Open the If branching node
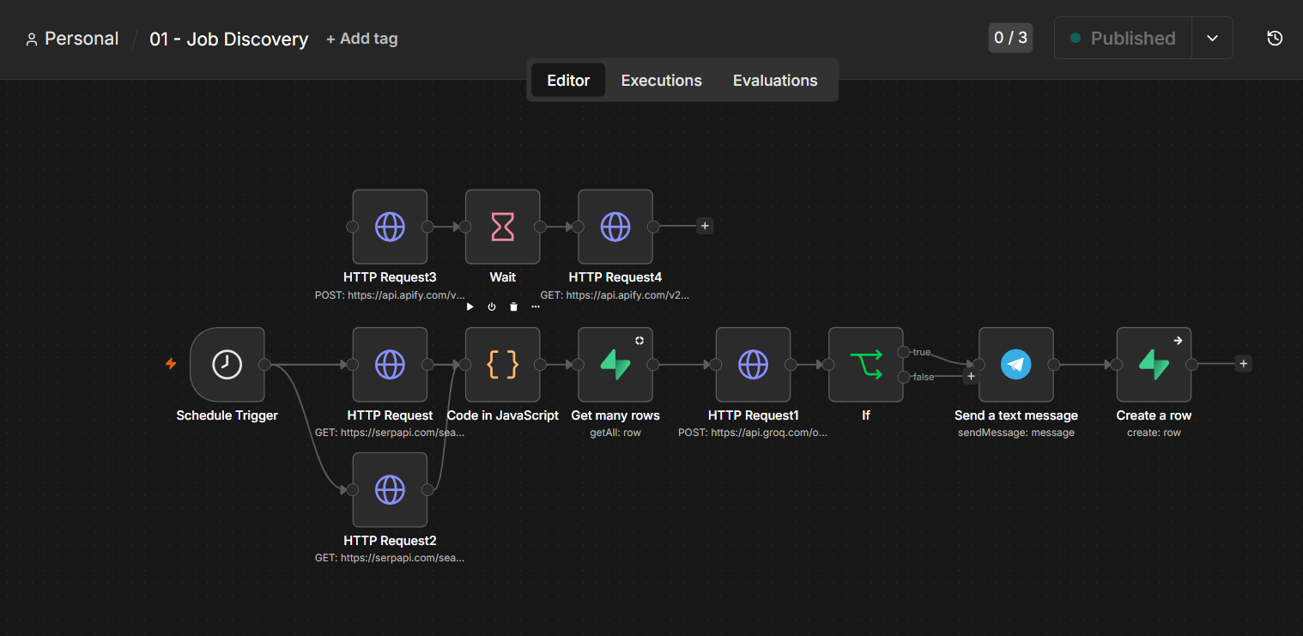 point(865,364)
